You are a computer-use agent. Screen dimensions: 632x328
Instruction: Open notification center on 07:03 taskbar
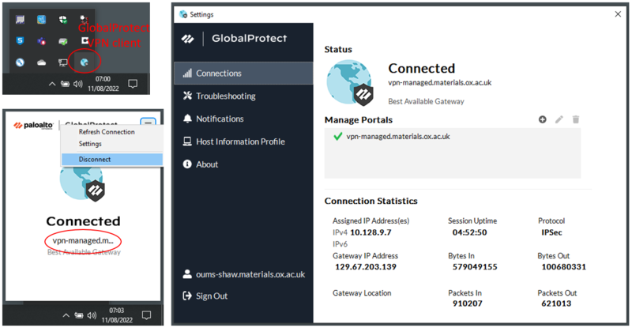tap(147, 315)
